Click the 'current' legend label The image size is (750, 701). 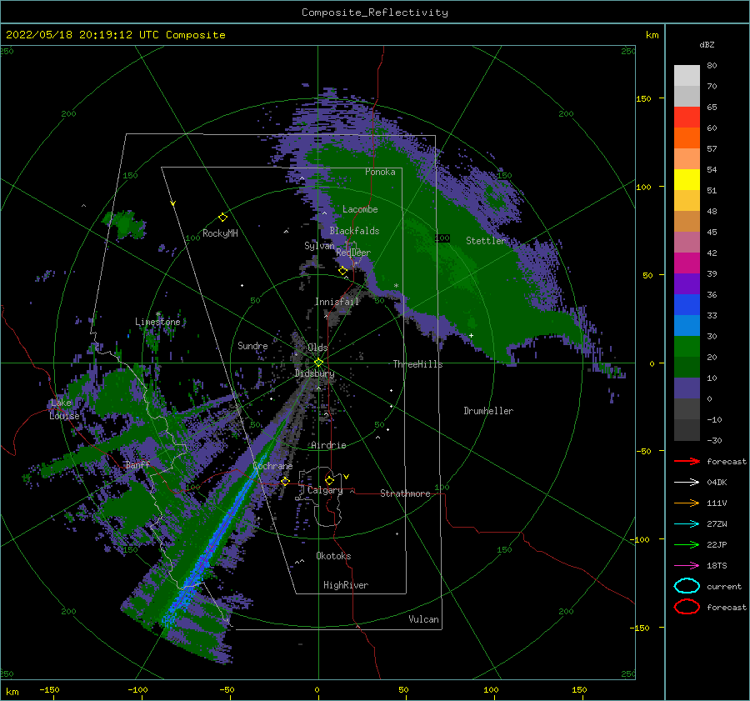click(723, 587)
